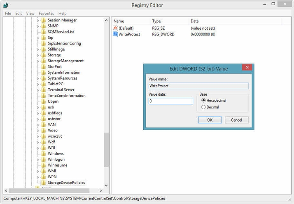The image size is (294, 204).
Task: Click the SrpExtensionConfig folder icon
Action: tap(44, 43)
